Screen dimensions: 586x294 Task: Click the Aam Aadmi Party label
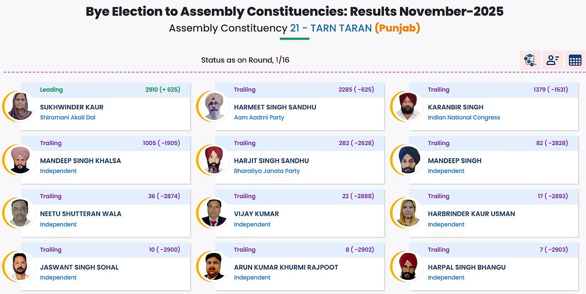pos(259,117)
